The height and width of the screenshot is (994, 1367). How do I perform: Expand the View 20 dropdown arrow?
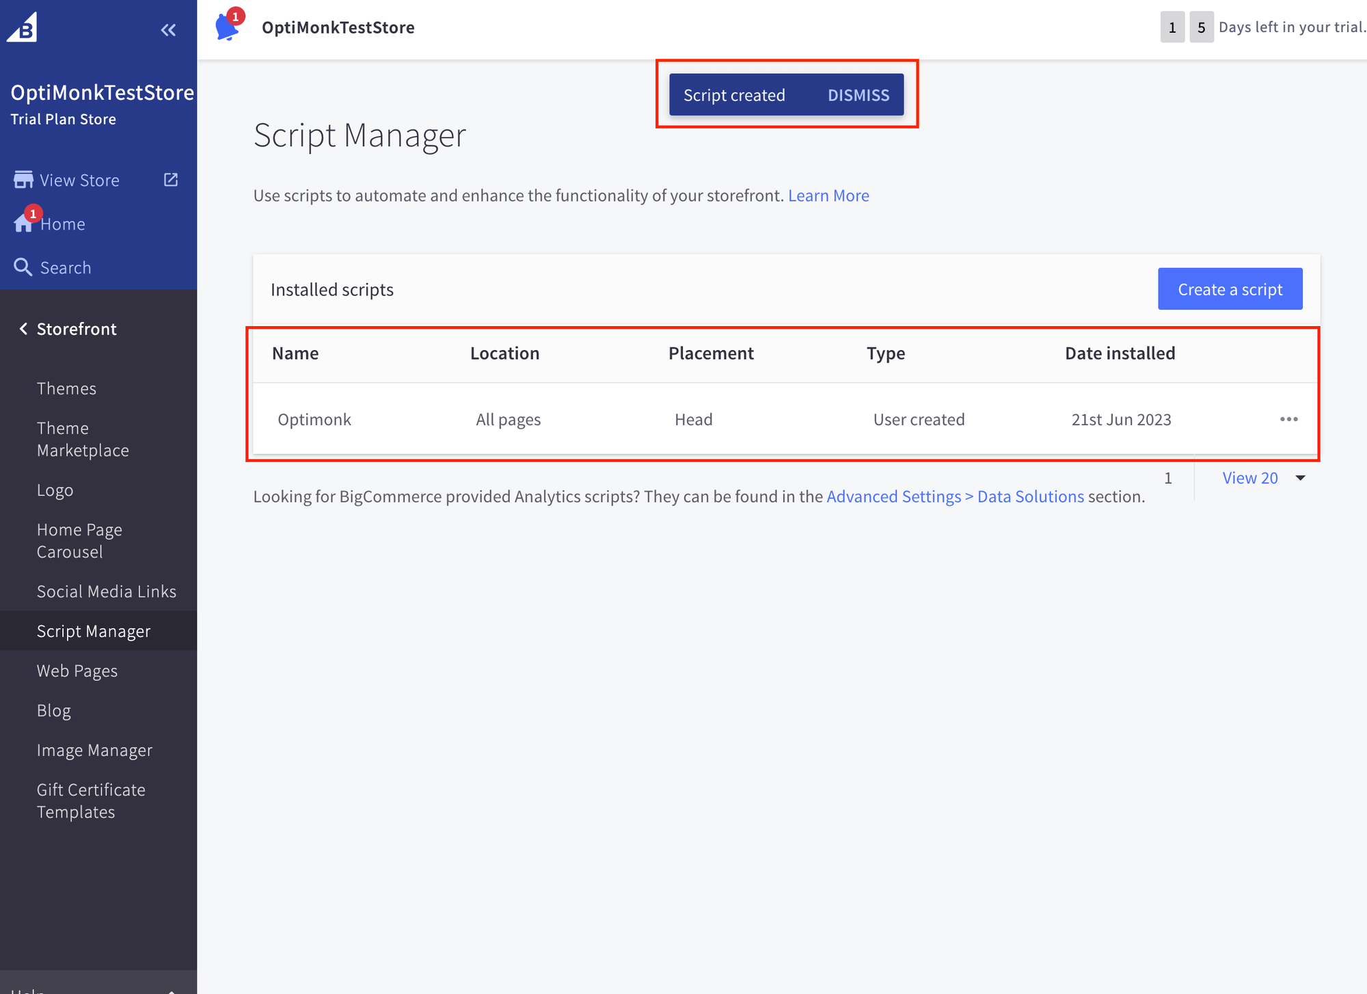1301,478
